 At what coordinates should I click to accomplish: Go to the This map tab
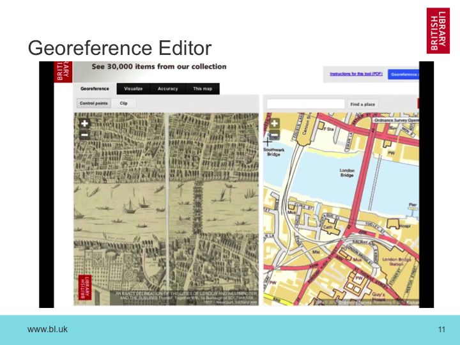click(203, 89)
